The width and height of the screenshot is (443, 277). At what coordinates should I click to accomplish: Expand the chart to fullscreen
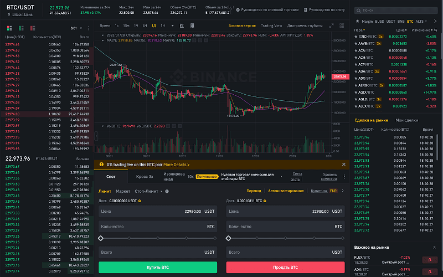pos(331,25)
